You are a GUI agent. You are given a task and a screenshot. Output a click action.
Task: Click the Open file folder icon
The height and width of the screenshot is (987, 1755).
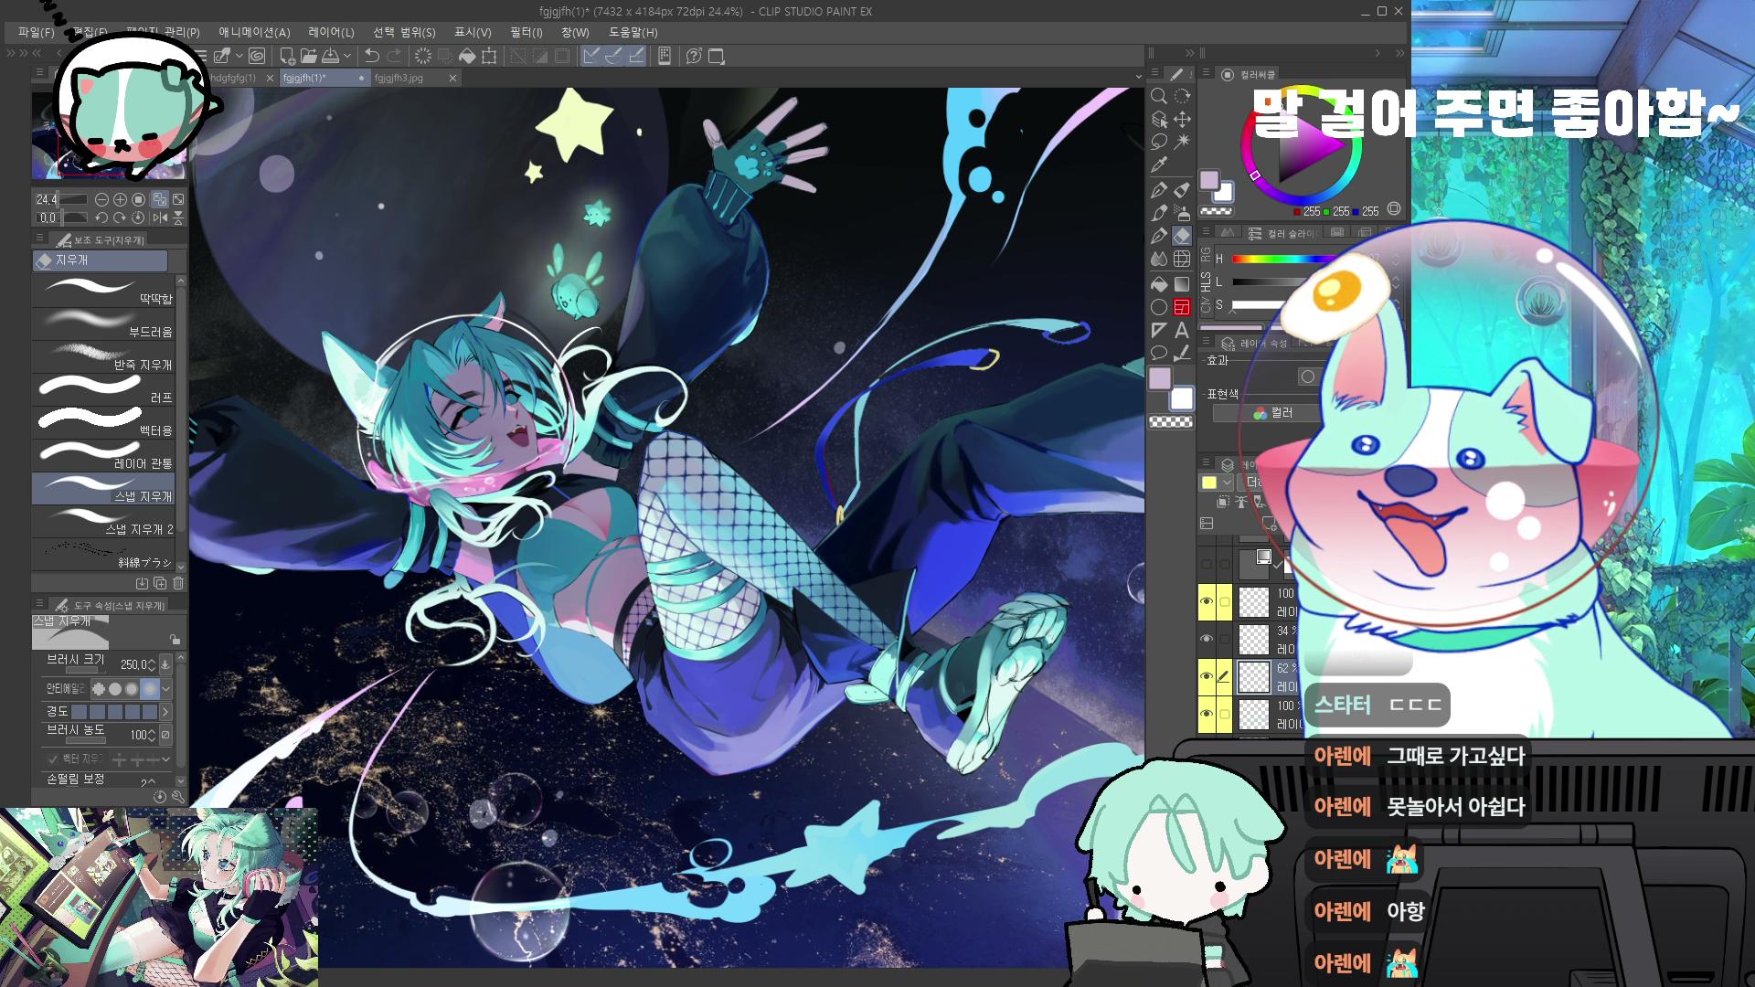309,56
